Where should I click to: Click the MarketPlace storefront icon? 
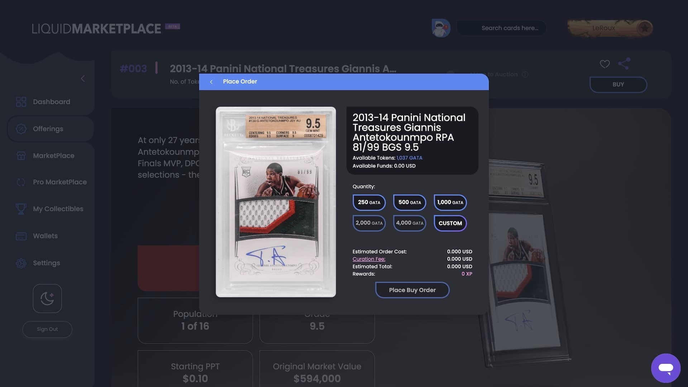[x=21, y=156]
